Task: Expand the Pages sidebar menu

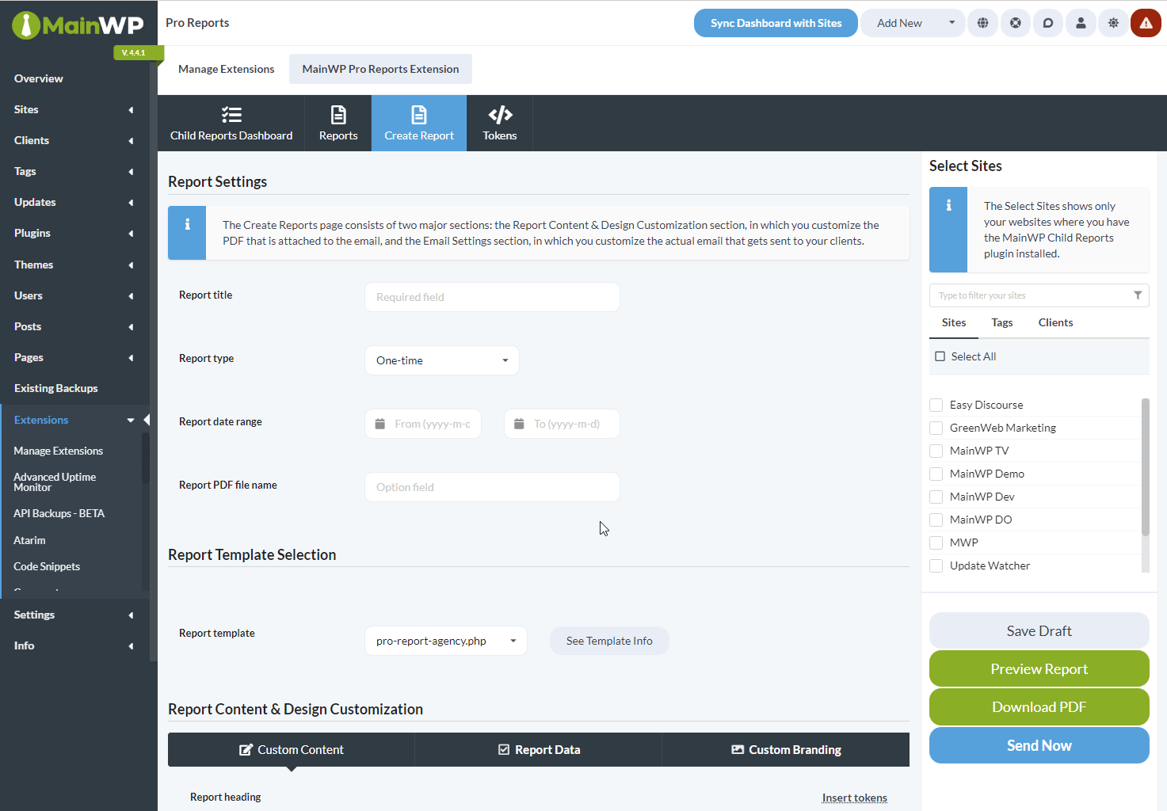Action: 131,358
